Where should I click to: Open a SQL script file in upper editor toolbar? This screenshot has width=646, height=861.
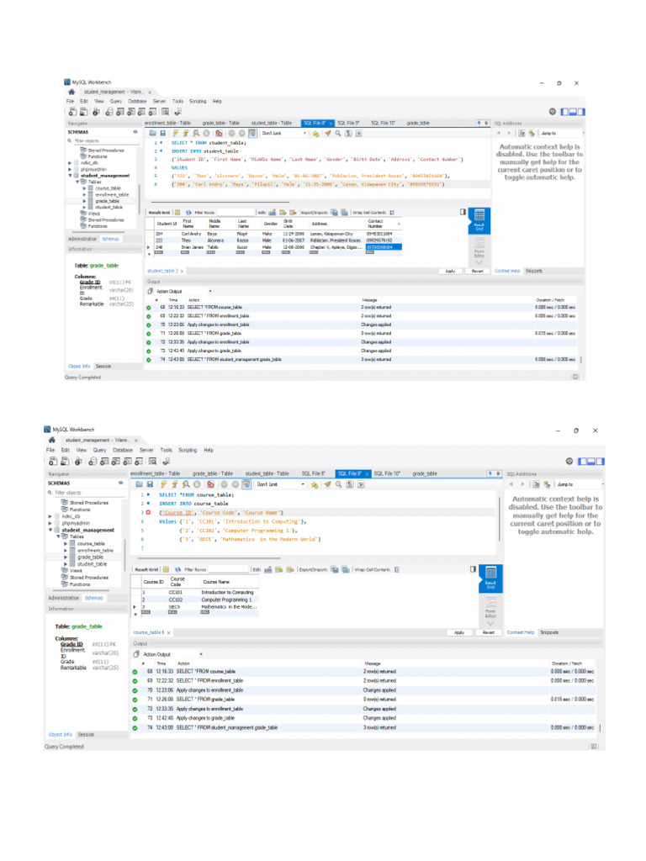point(153,134)
